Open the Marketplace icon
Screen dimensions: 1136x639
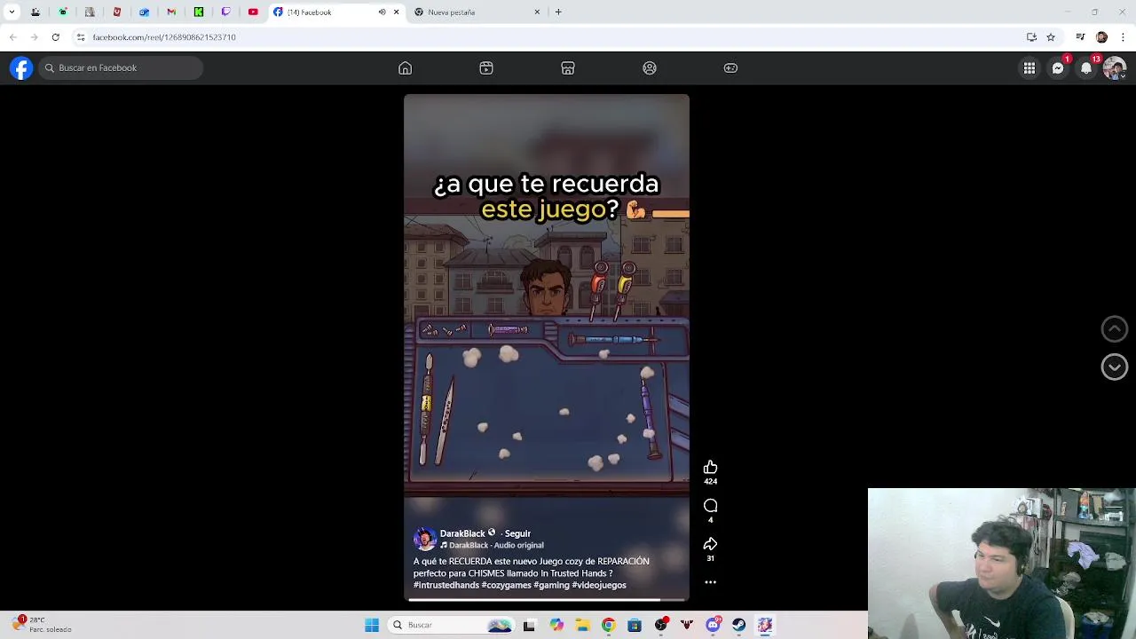pos(568,68)
